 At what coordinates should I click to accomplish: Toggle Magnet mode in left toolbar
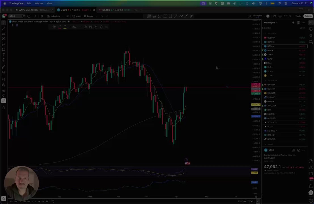coord(4,80)
